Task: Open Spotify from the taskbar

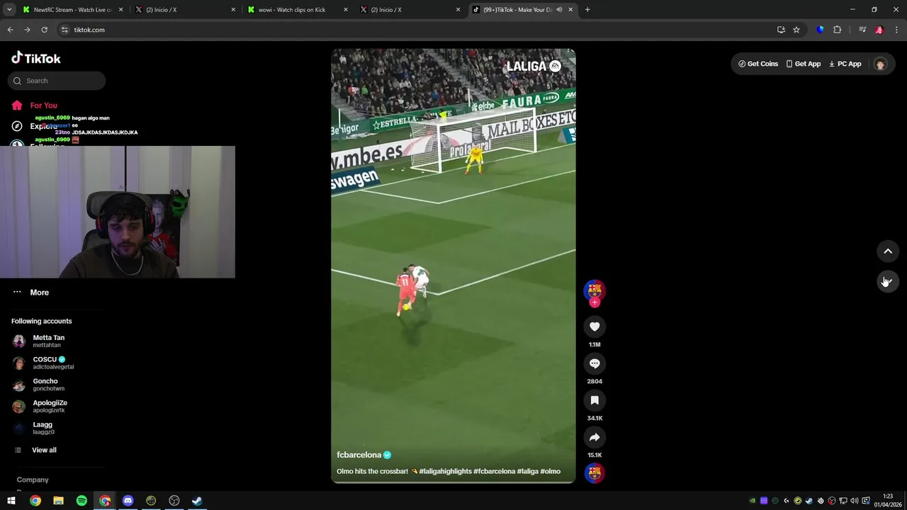Action: (x=81, y=501)
